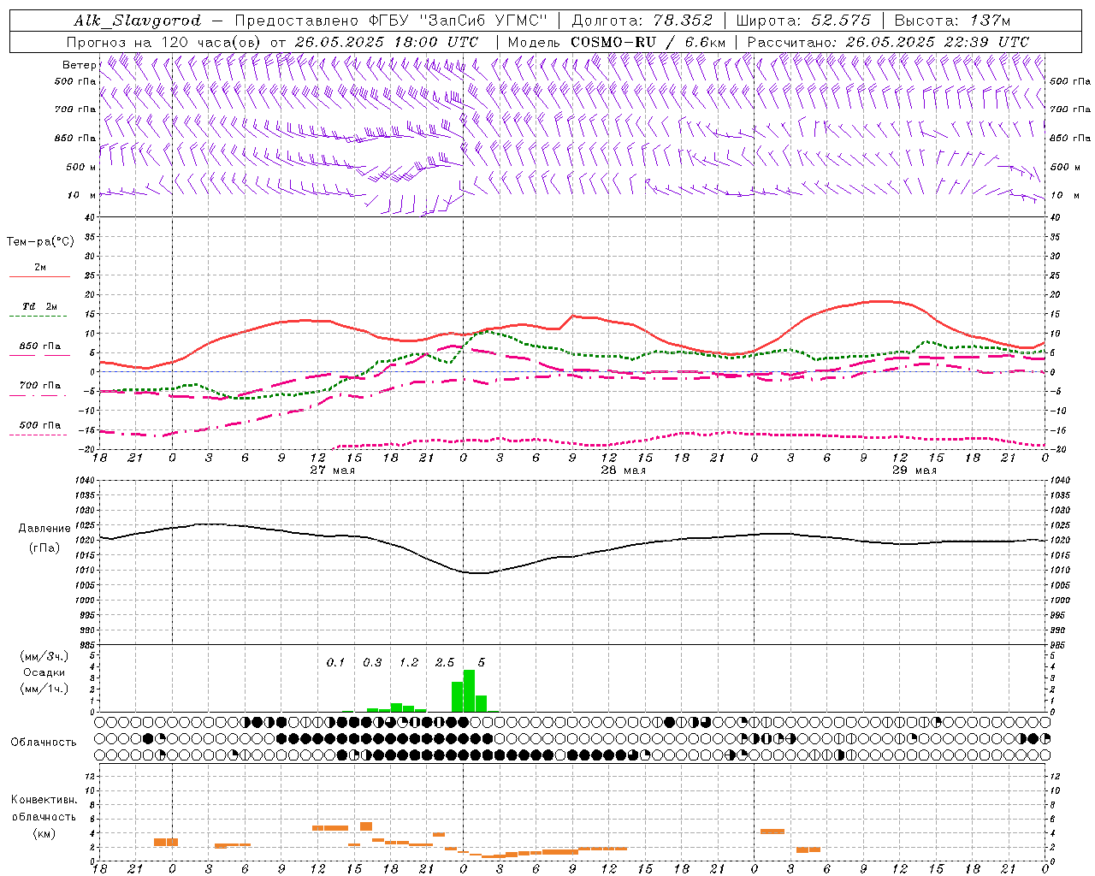Click the 1040 value on left pressure axis
This screenshot has width=1095, height=876.
point(85,481)
